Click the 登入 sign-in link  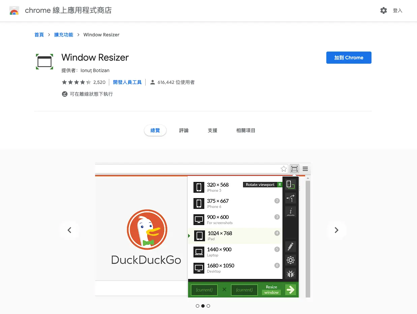[398, 10]
